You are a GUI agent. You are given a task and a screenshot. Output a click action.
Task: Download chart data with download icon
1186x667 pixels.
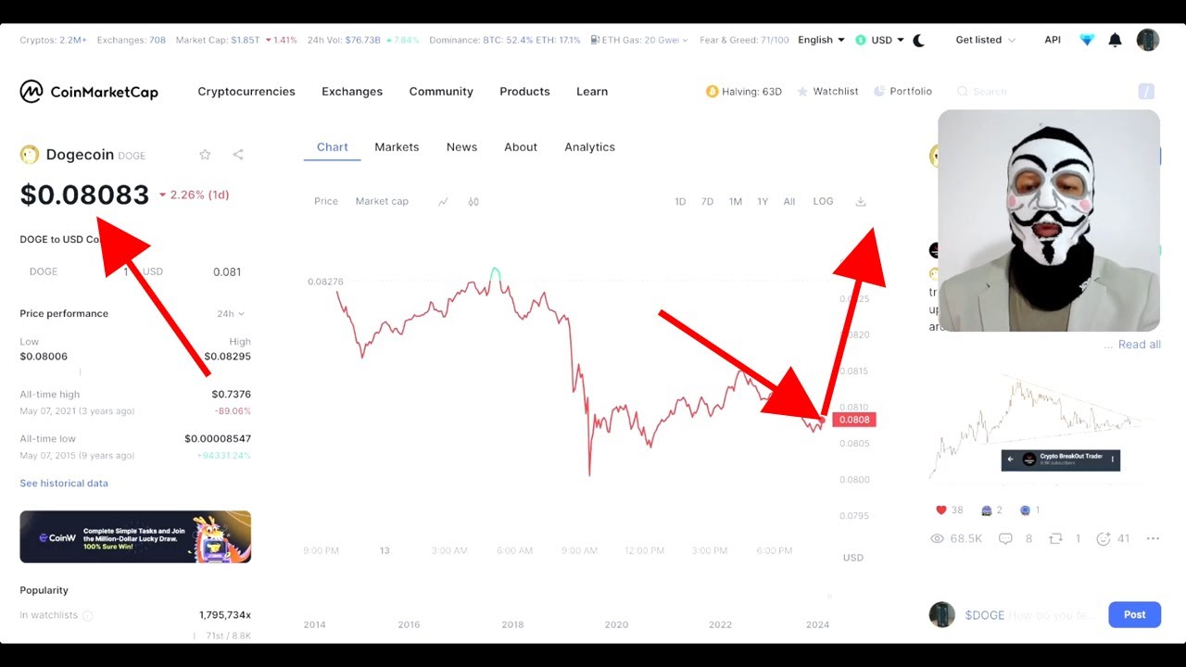861,202
